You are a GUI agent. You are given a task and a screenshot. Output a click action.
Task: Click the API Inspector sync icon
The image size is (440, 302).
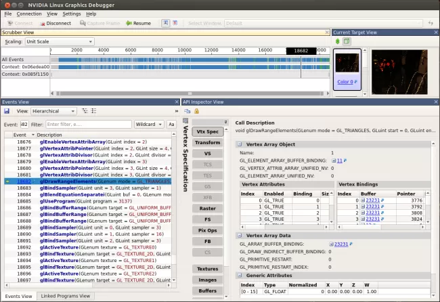pos(187,111)
